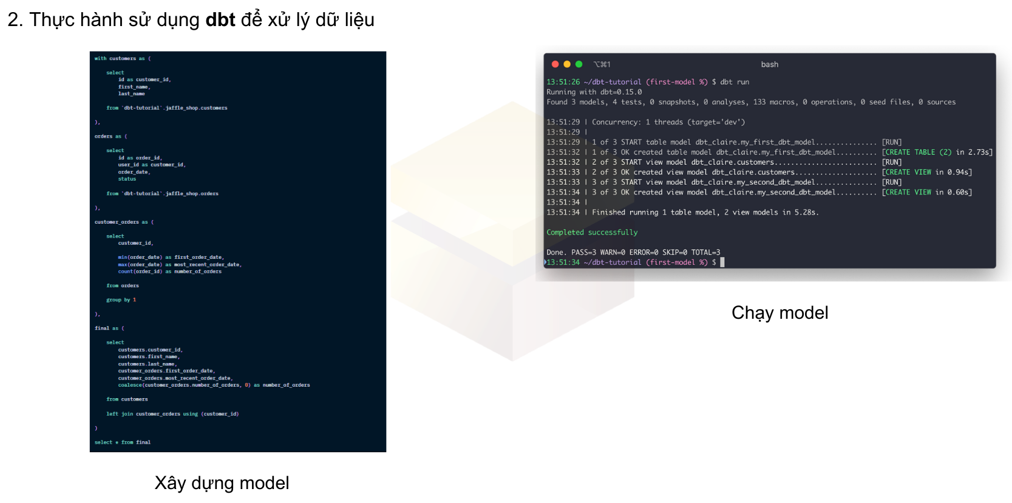
Task: Click the '[CREATE VIEW in 0.60s]' result
Action: pyautogui.click(x=926, y=192)
